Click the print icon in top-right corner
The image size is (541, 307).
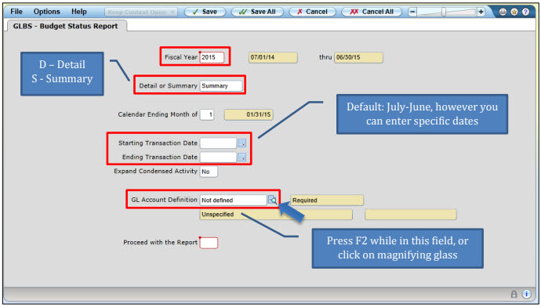pos(503,12)
